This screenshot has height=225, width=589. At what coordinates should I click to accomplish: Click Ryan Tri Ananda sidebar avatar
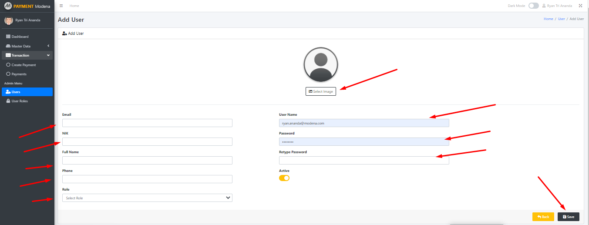pos(8,20)
